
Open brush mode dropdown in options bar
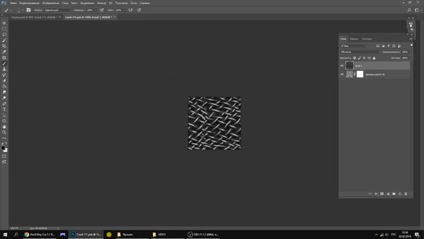[x=58, y=10]
